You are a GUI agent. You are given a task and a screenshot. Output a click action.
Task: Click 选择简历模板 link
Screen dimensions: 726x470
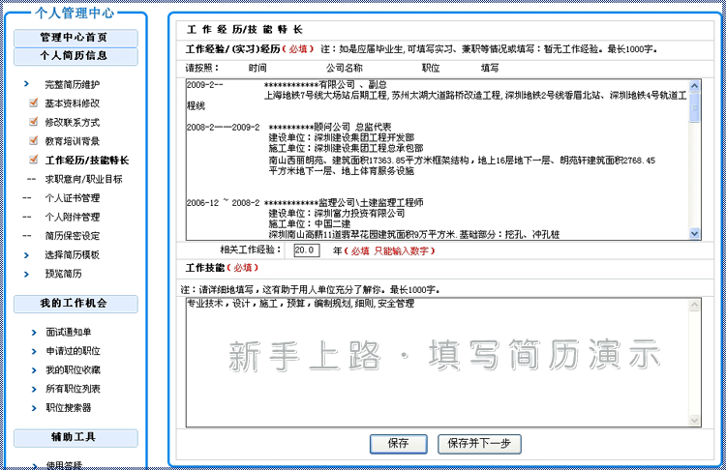73,255
